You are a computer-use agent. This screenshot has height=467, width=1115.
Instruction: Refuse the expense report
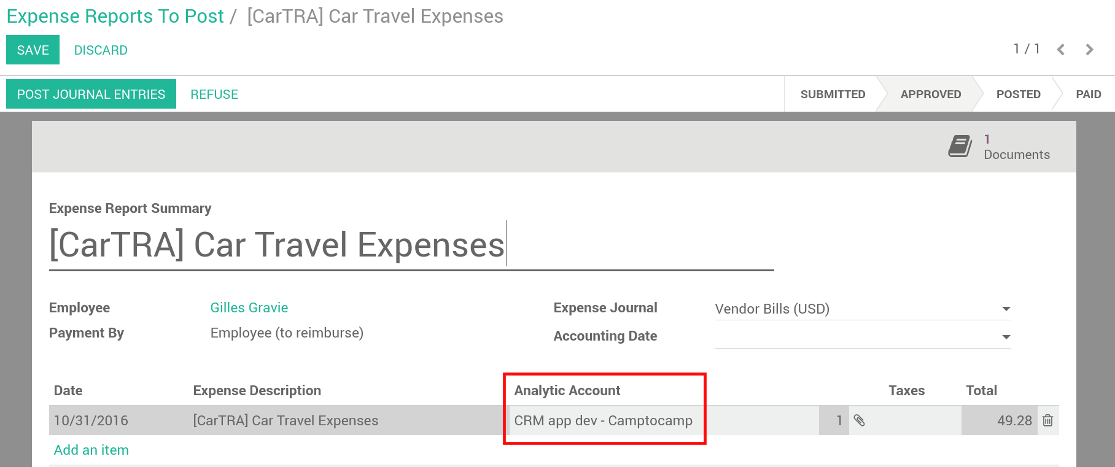pos(214,95)
